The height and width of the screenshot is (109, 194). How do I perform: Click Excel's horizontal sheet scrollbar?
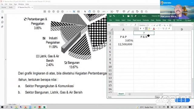(x=171, y=94)
